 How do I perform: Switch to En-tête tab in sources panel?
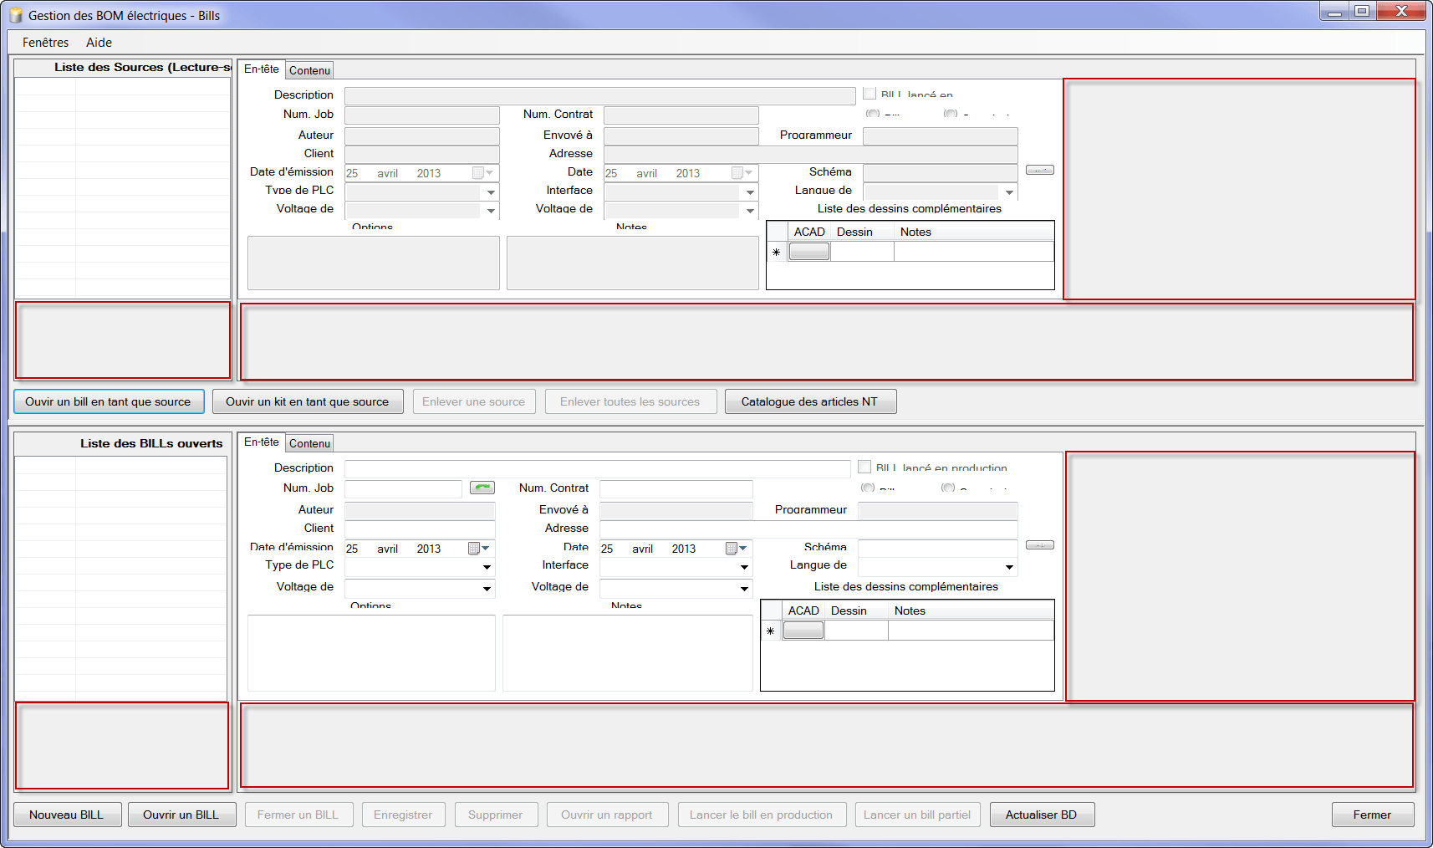[x=262, y=69]
